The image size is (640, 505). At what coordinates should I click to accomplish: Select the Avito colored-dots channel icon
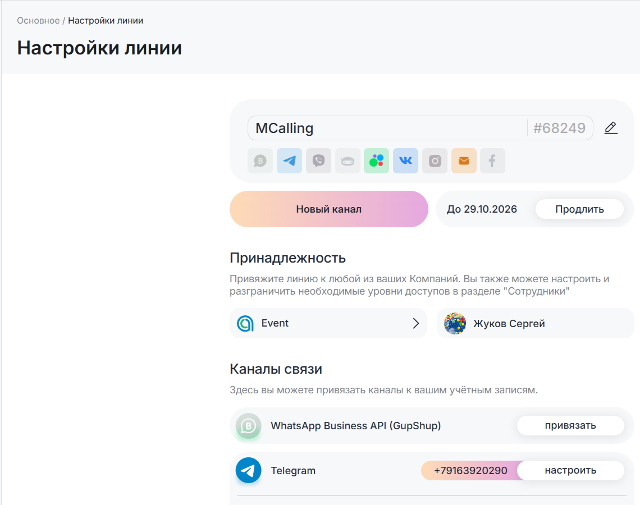(x=376, y=161)
